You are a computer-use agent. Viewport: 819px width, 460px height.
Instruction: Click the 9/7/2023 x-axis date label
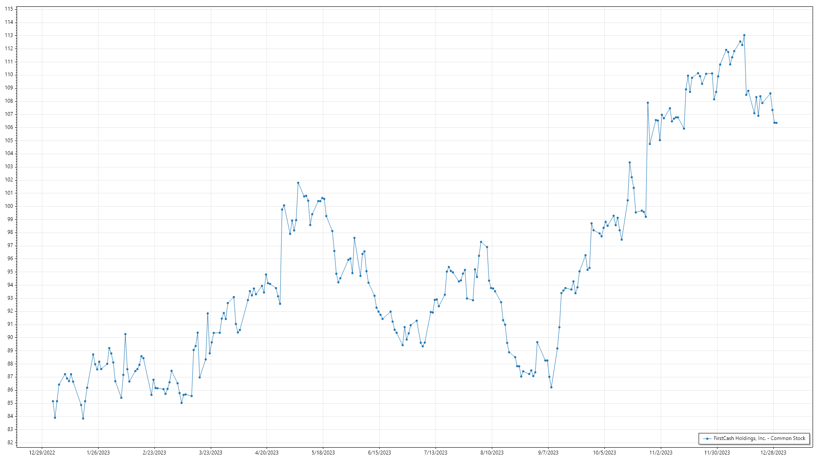[548, 453]
